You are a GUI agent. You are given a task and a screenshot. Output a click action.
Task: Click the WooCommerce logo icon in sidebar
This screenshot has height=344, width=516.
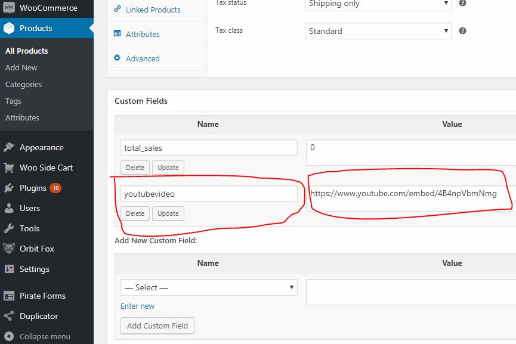[x=9, y=8]
